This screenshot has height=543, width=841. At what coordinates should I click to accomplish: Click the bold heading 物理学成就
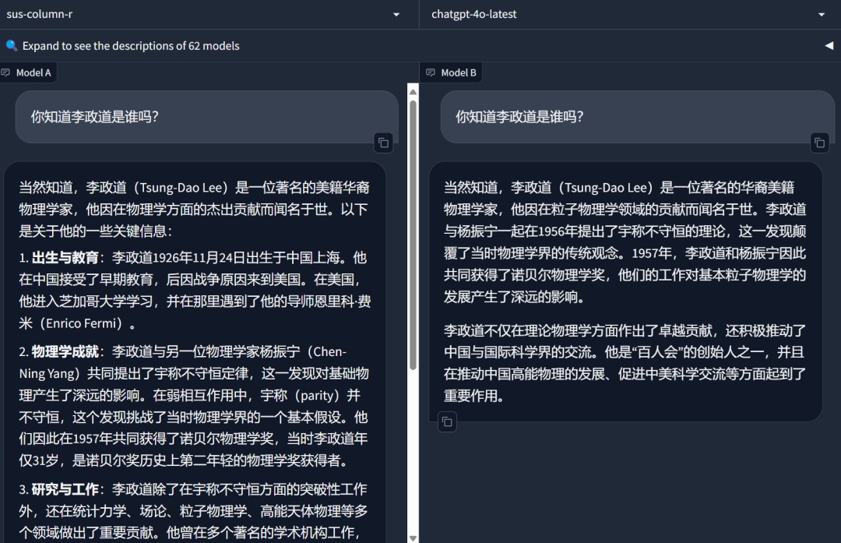point(65,352)
